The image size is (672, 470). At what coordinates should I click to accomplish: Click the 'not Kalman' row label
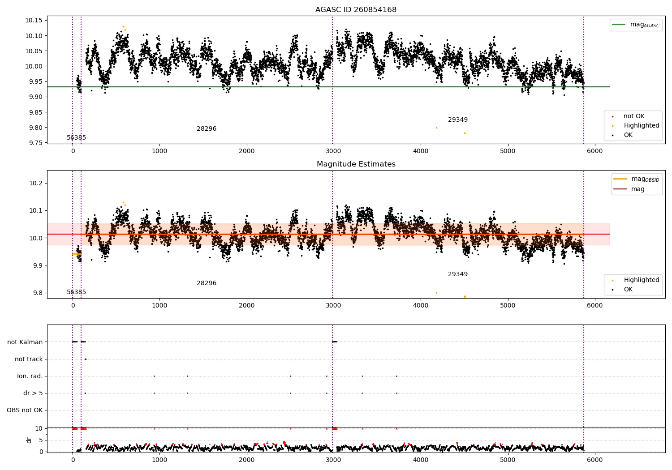(25, 342)
